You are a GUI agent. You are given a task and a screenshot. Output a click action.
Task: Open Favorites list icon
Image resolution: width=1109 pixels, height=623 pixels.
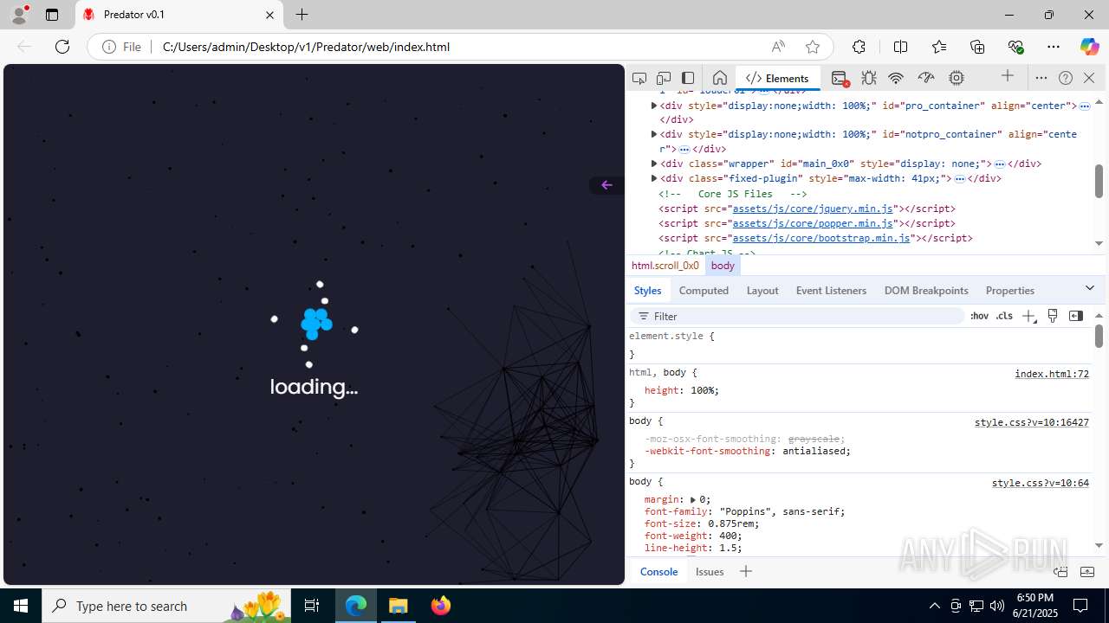click(939, 47)
